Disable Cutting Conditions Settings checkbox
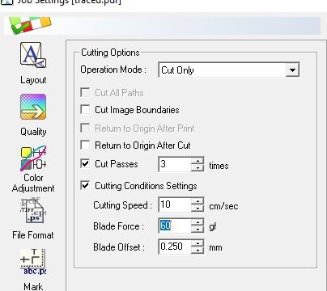327x291 pixels. click(85, 185)
